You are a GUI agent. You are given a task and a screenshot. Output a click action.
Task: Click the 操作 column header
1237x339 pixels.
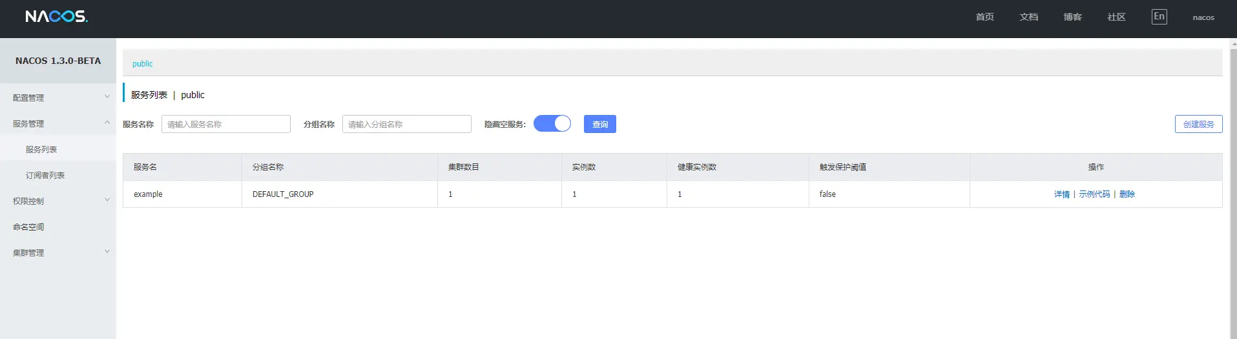(1096, 167)
